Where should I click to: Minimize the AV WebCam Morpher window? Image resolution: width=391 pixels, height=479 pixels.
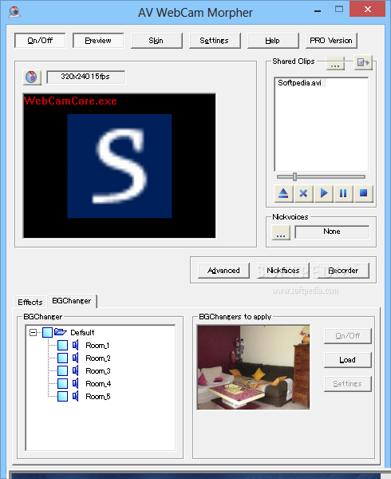click(318, 11)
